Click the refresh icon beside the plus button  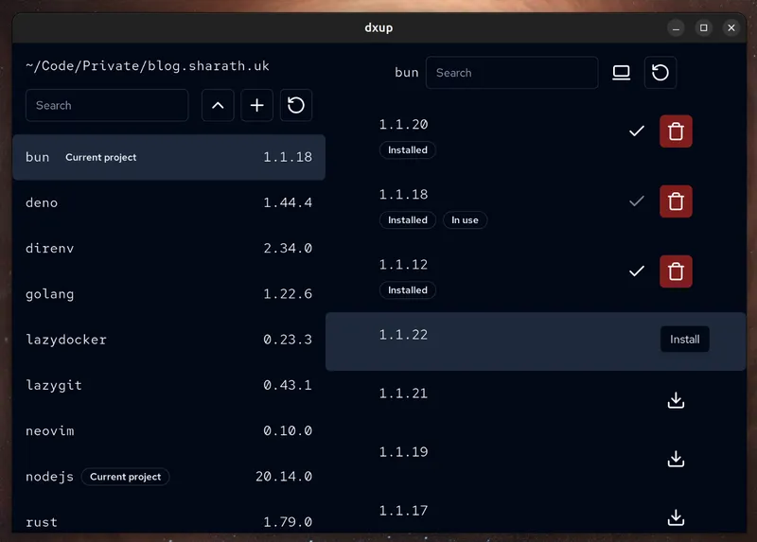(x=296, y=105)
